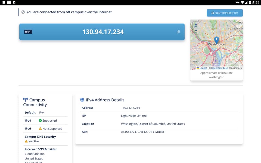Select the AS154177 LIGHT NODE LIMITED value
Screen dimensions: 261x163
[x=142, y=132]
